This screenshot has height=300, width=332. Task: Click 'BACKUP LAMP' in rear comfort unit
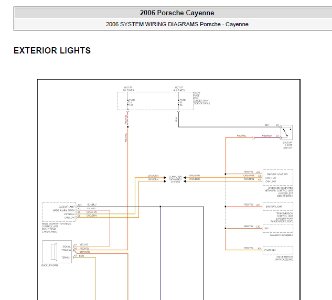point(67,207)
